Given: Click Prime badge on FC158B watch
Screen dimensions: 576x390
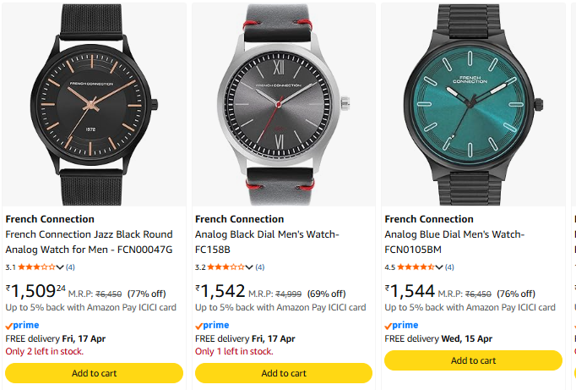Looking at the screenshot, I should tap(212, 326).
